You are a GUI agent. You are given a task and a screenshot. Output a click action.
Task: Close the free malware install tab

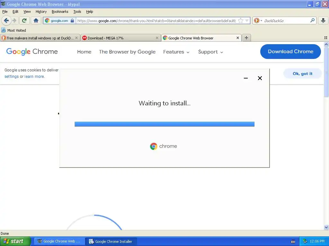click(x=76, y=38)
